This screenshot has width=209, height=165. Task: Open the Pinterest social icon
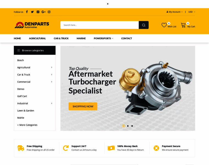(x=38, y=12)
